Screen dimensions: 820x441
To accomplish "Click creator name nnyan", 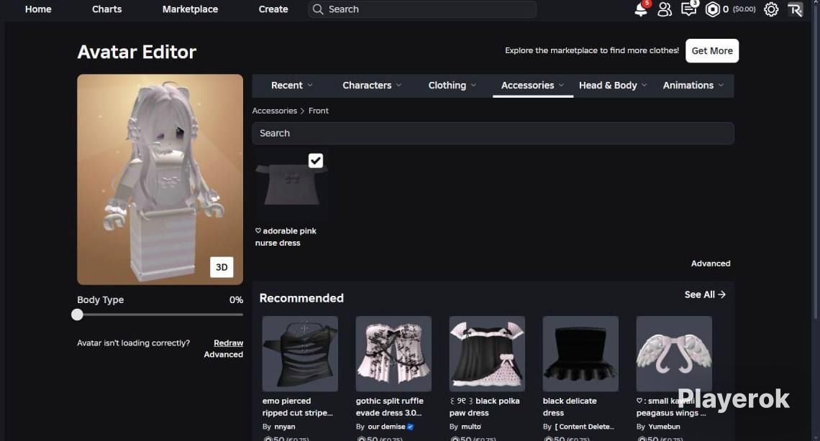I will point(285,427).
